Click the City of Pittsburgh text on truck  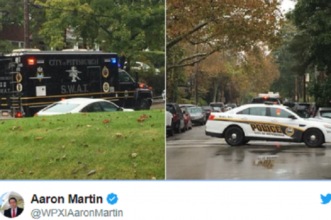pos(74,62)
